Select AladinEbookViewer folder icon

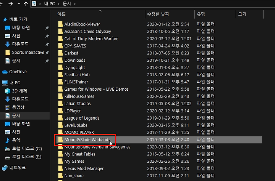(60, 24)
